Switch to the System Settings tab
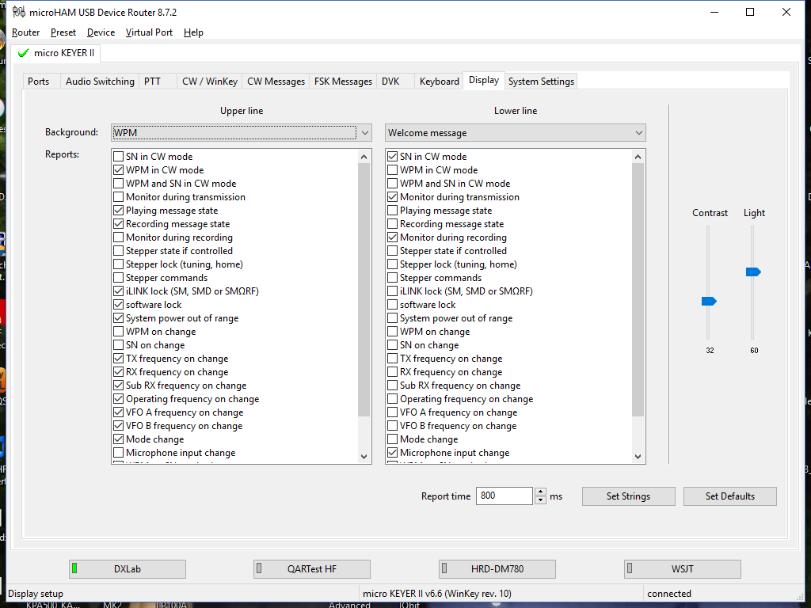 (x=541, y=80)
